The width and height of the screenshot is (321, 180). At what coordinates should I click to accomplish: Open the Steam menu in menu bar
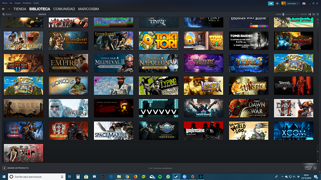[x=5, y=3]
